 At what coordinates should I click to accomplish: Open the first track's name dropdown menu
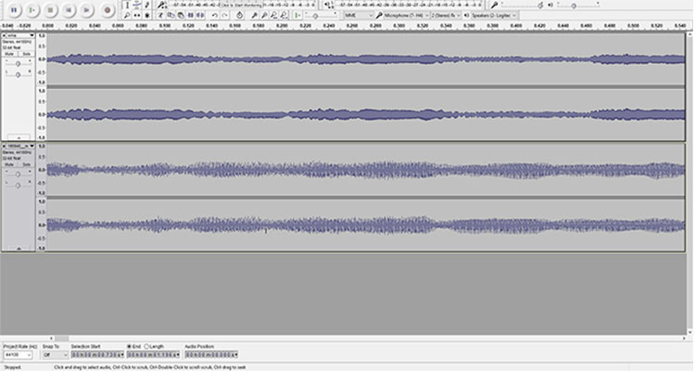pyautogui.click(x=20, y=35)
